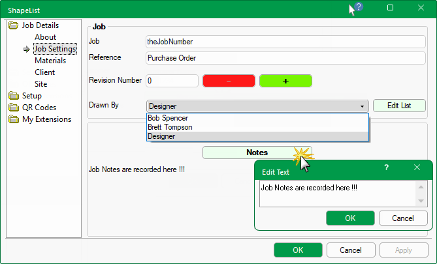Choose Brett Tompson from the list

257,127
